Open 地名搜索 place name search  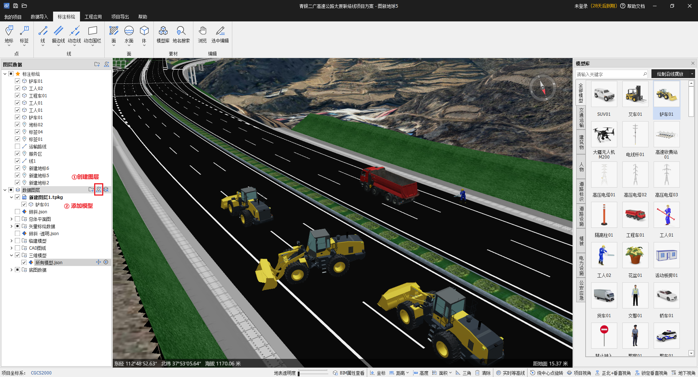181,34
